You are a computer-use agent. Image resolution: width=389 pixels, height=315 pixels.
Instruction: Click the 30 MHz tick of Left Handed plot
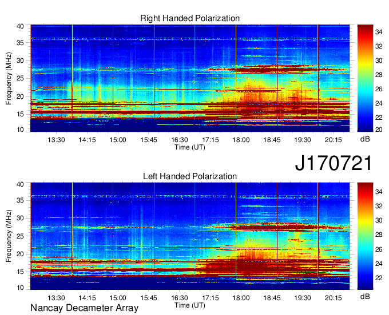click(20, 218)
